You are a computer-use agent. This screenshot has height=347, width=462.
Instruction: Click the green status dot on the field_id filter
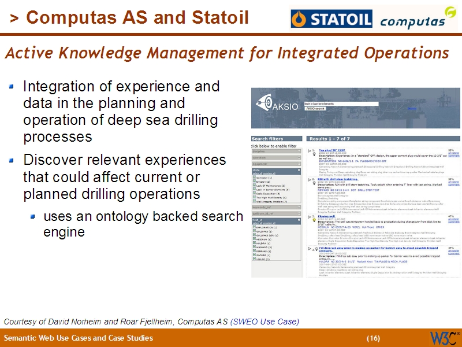click(x=299, y=219)
